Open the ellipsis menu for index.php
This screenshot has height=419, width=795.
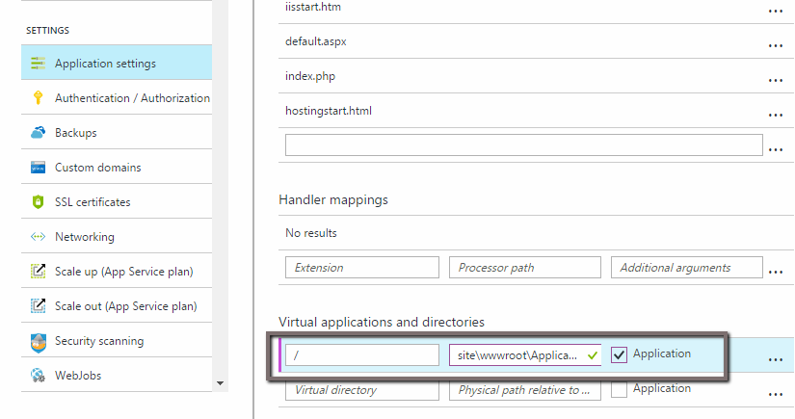pos(775,80)
